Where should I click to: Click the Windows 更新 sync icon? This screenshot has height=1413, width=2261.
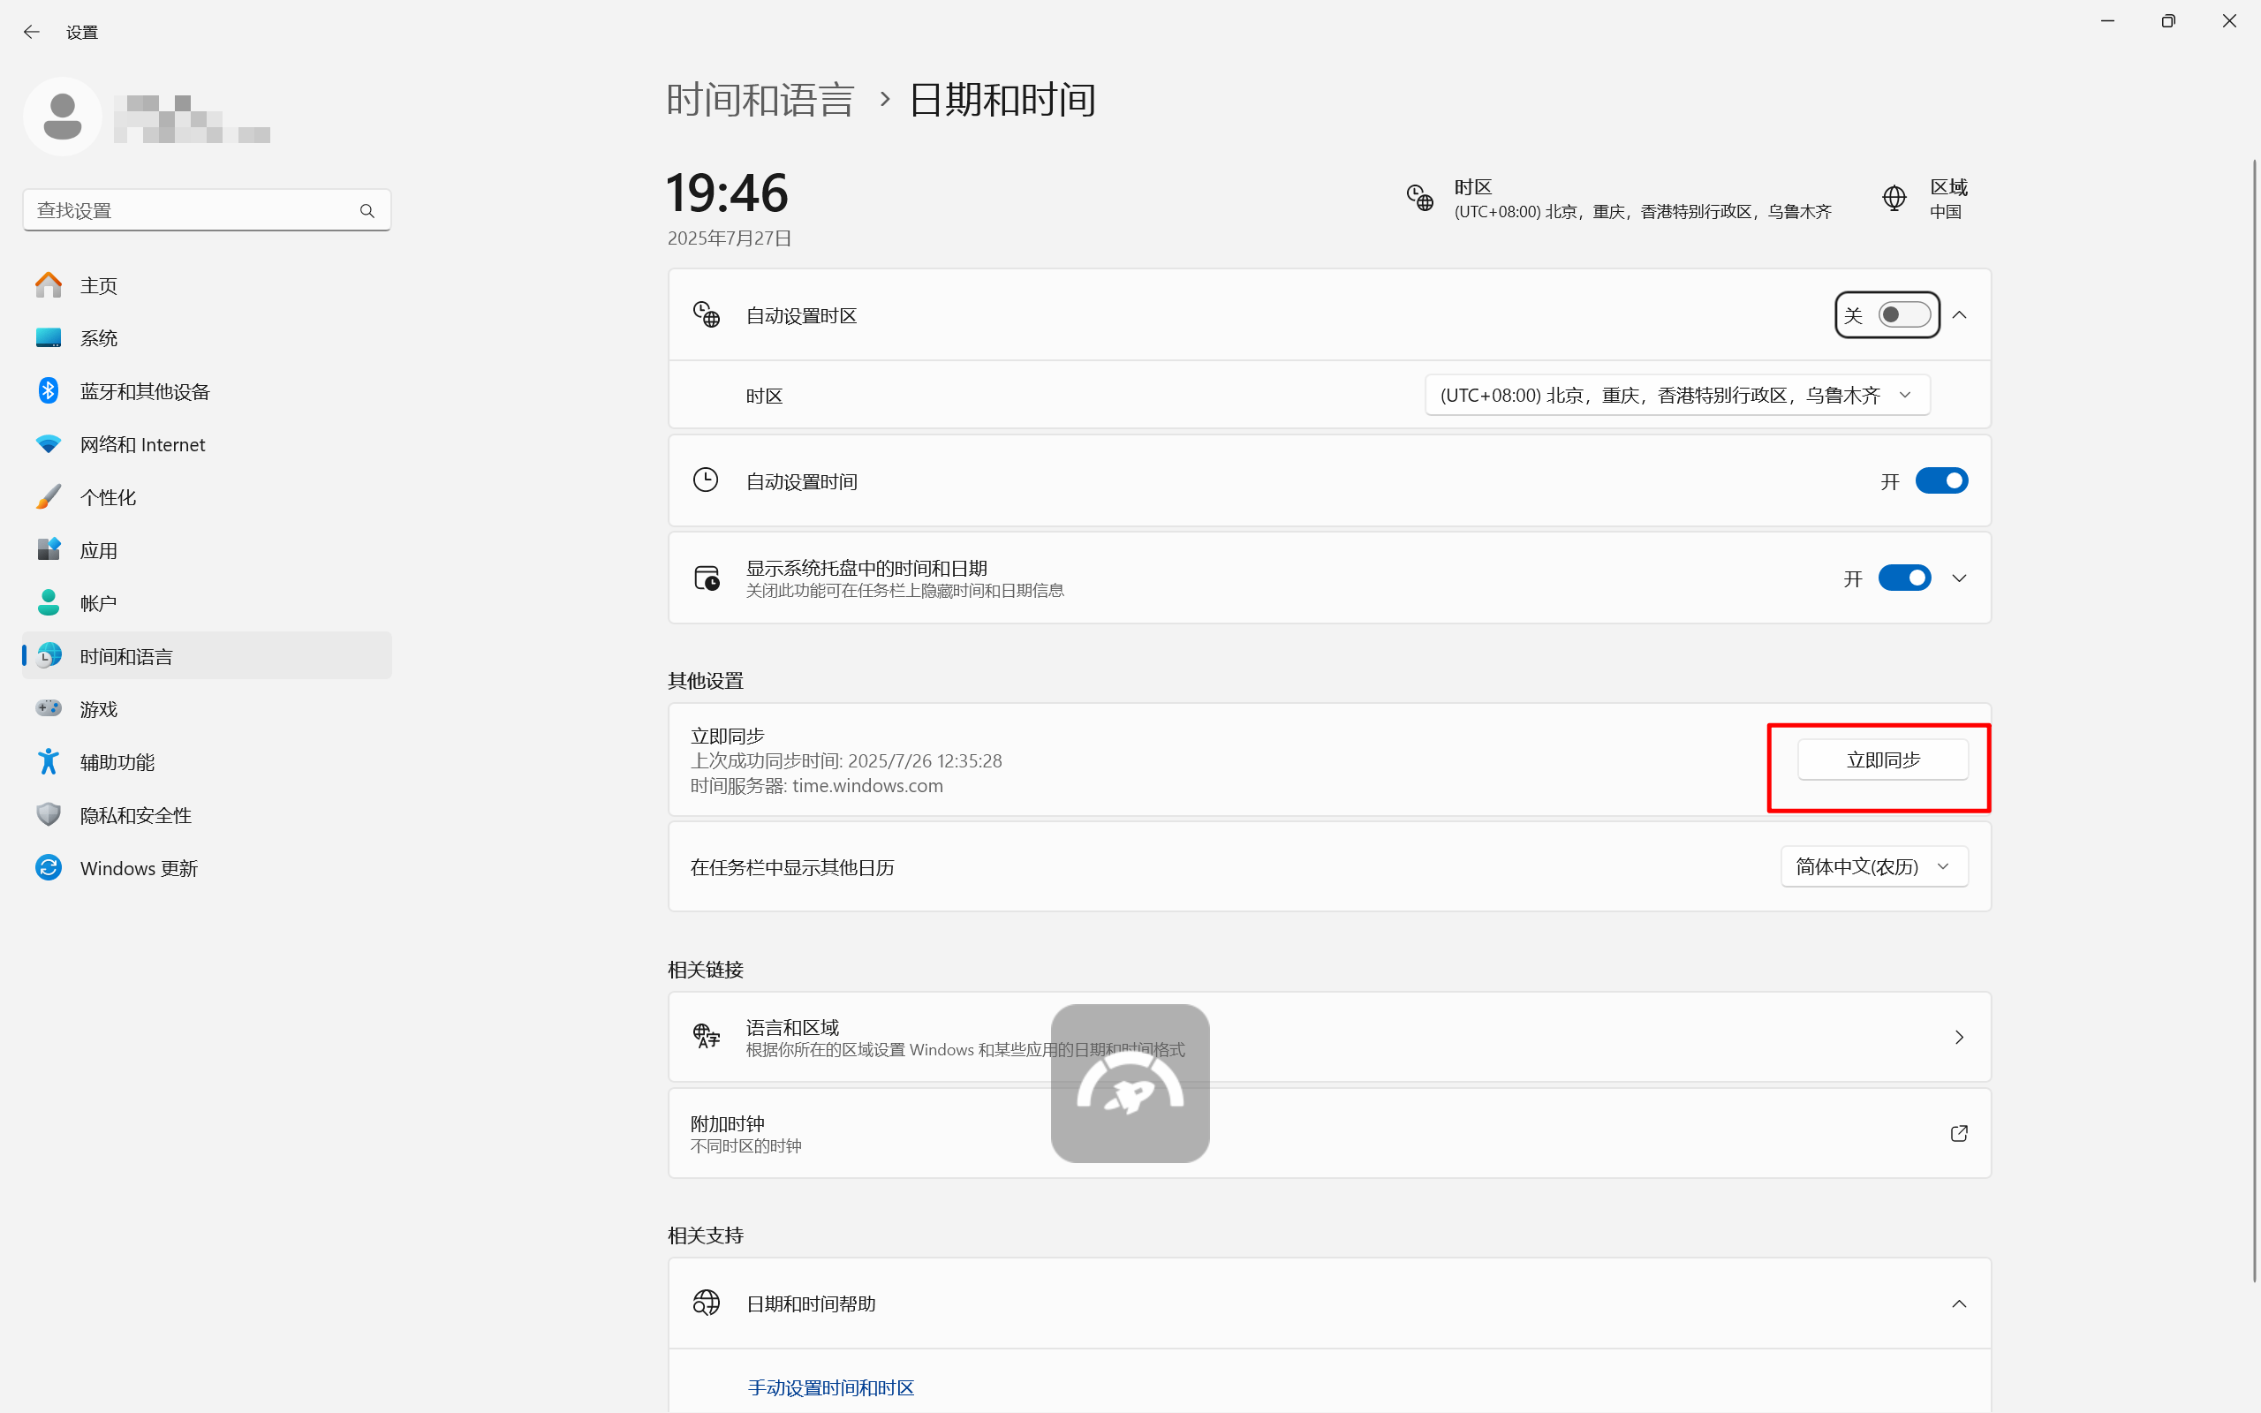[49, 867]
